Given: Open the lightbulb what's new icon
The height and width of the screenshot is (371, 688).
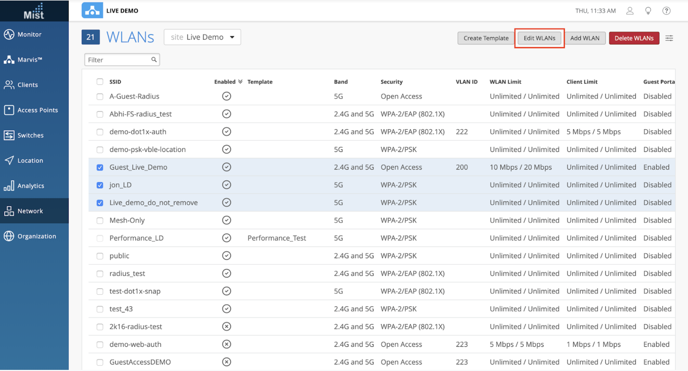Looking at the screenshot, I should click(648, 11).
